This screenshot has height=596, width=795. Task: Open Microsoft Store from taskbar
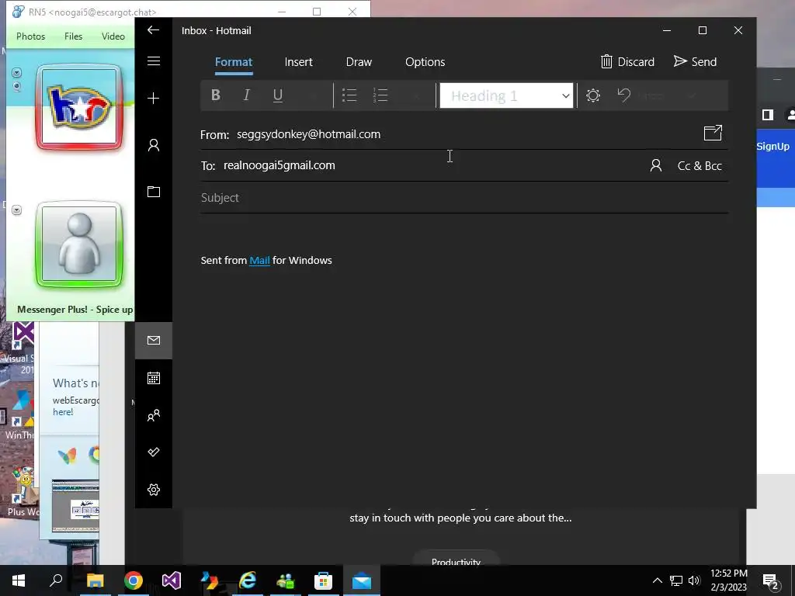324,580
